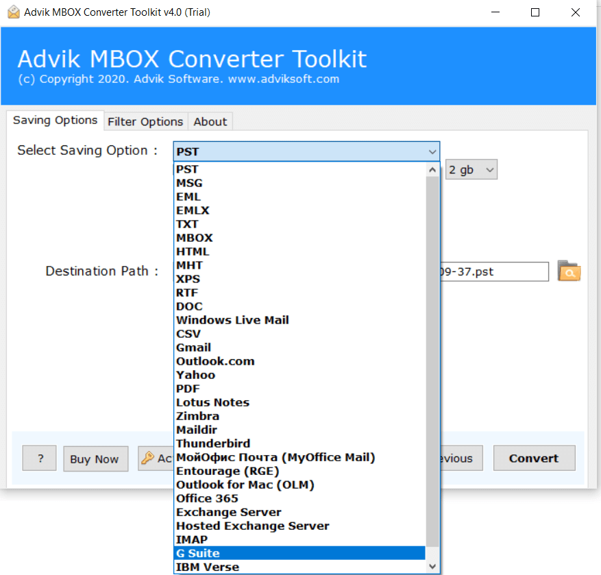
Task: Choose EML from the list
Action: click(299, 197)
